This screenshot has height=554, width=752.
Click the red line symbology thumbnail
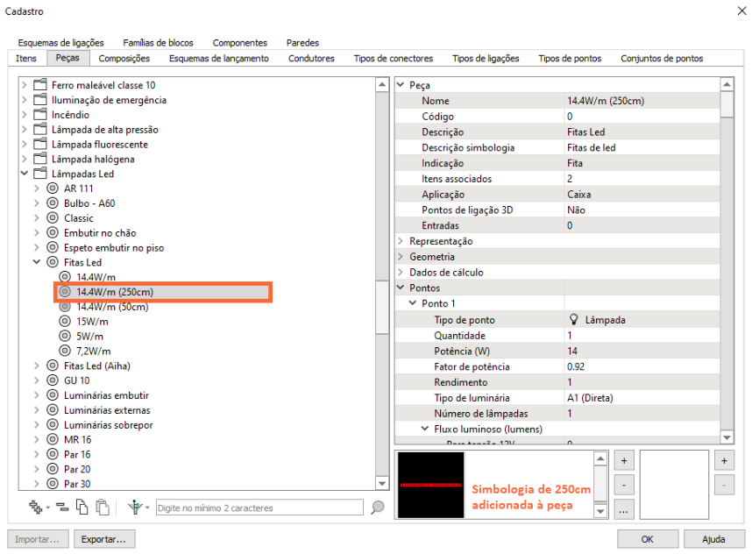430,484
